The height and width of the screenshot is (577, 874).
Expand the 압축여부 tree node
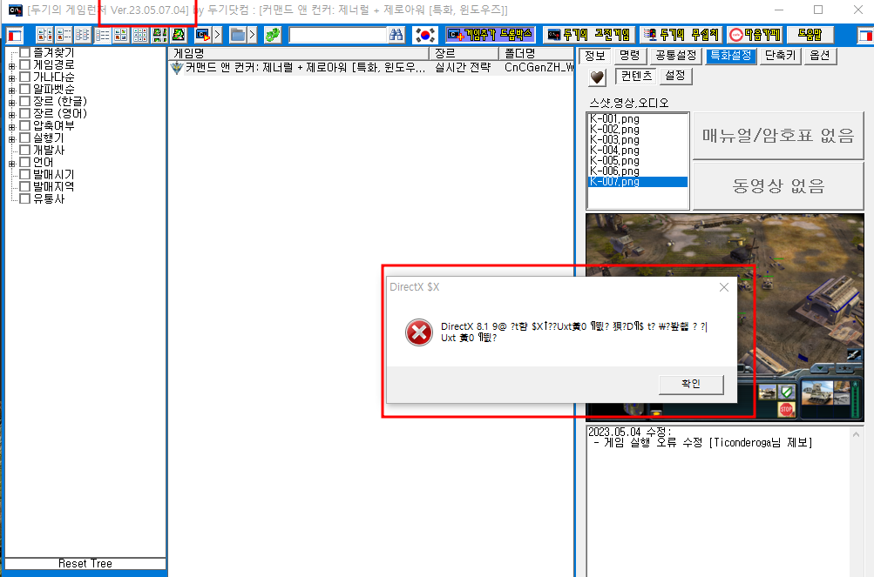11,127
